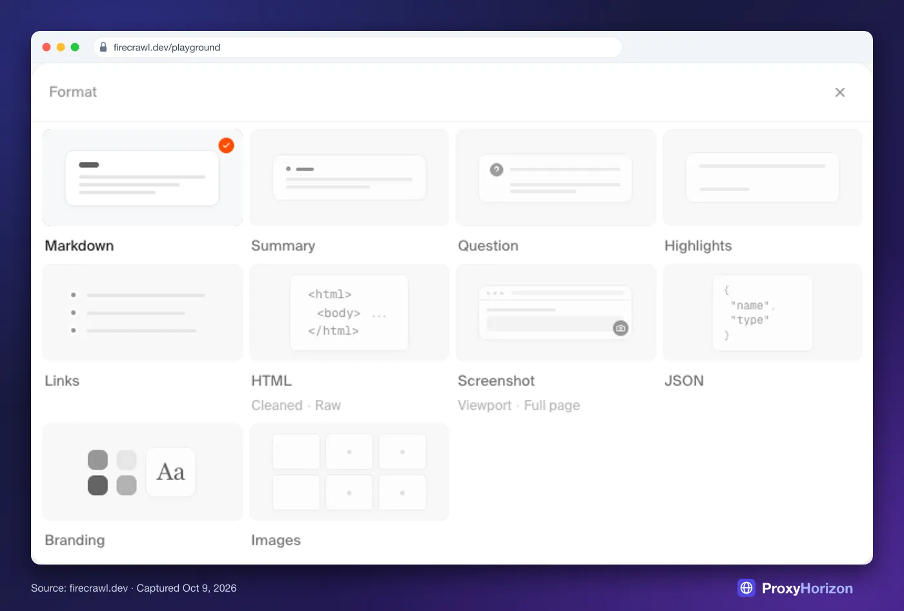Image resolution: width=904 pixels, height=611 pixels.
Task: Click the Summary label text
Action: coord(283,246)
